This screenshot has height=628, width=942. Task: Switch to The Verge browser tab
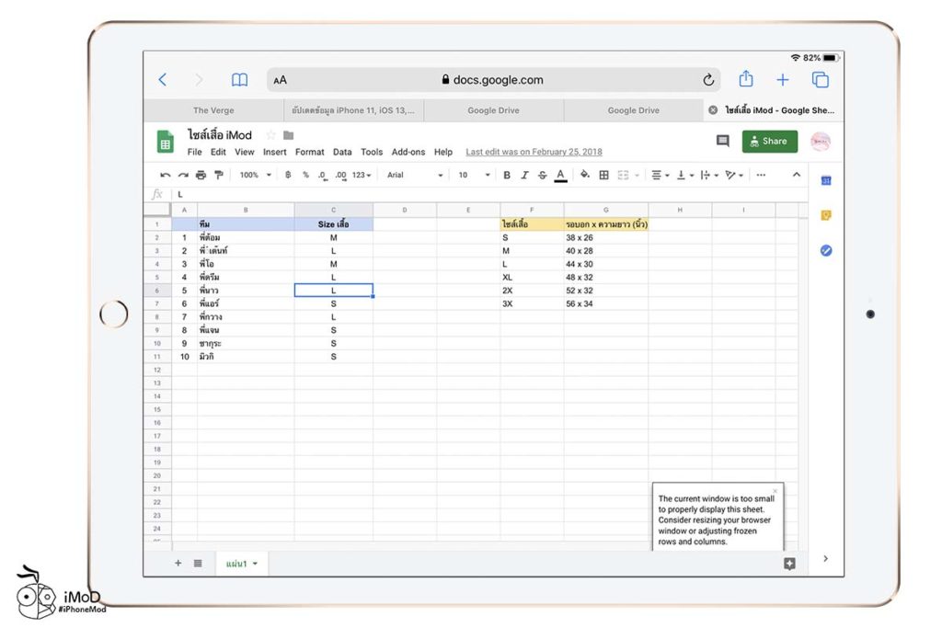pyautogui.click(x=213, y=110)
